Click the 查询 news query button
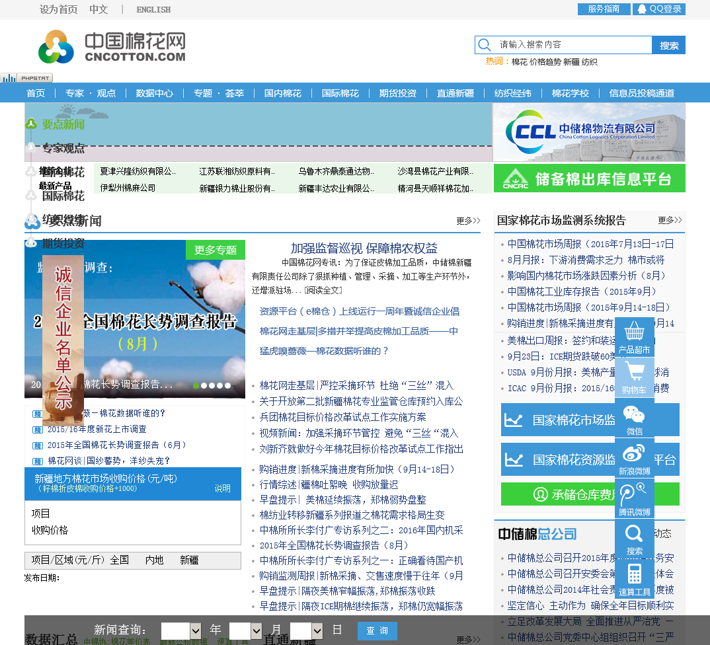The height and width of the screenshot is (645, 710). pyautogui.click(x=377, y=630)
